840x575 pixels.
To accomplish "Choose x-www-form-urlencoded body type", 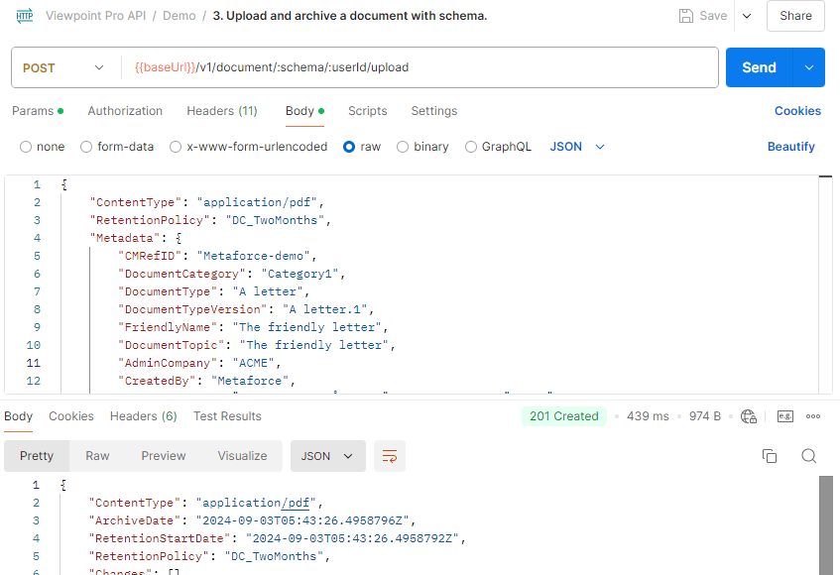I will click(x=176, y=147).
